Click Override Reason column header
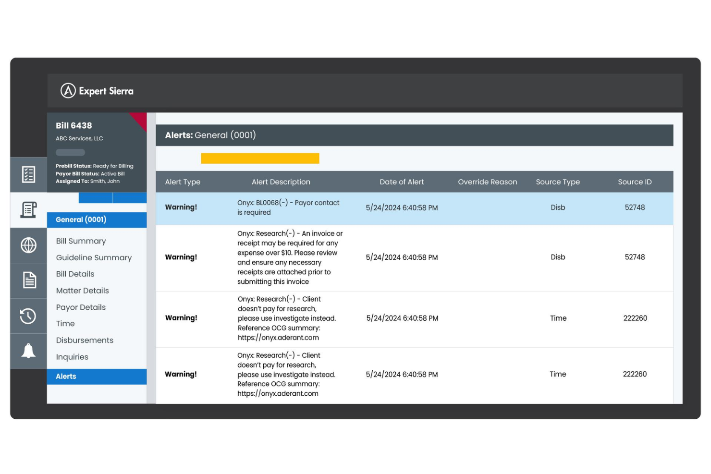 [488, 182]
